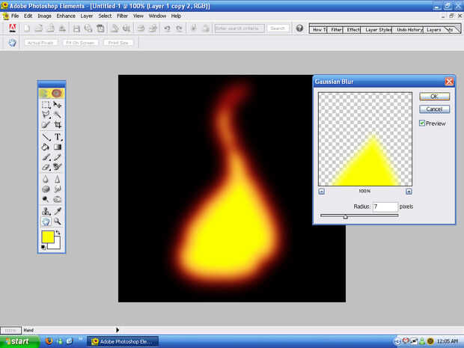Open the File menu

(15, 16)
